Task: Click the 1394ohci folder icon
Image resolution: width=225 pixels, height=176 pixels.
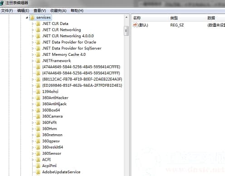Action: pyautogui.click(x=38, y=92)
